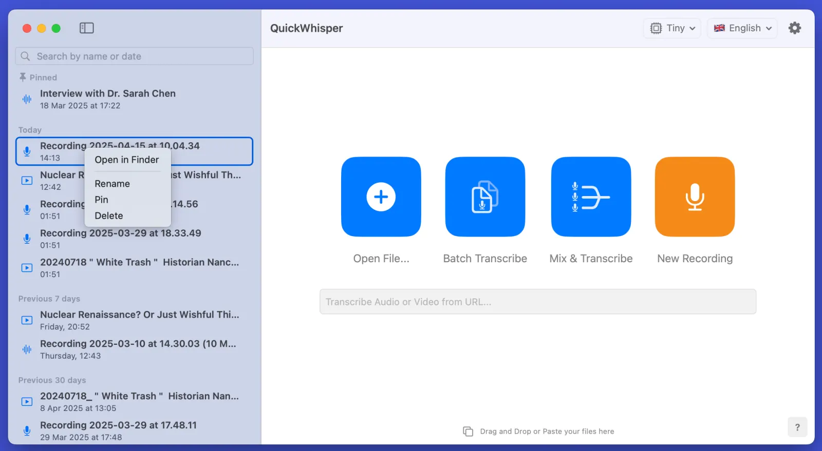
Task: Click Drag and Drop or Paste your files text
Action: [x=547, y=432]
